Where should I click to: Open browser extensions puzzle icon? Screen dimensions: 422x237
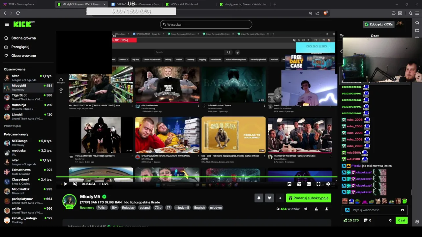pyautogui.click(x=393, y=13)
